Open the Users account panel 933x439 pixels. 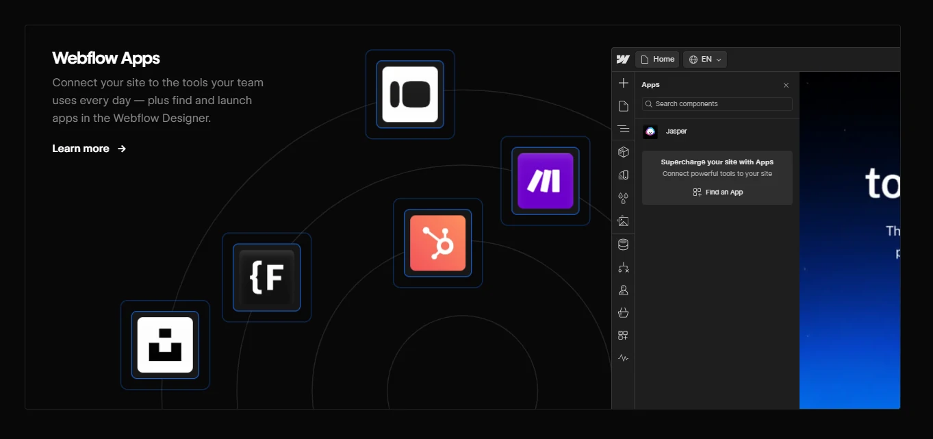coord(623,290)
